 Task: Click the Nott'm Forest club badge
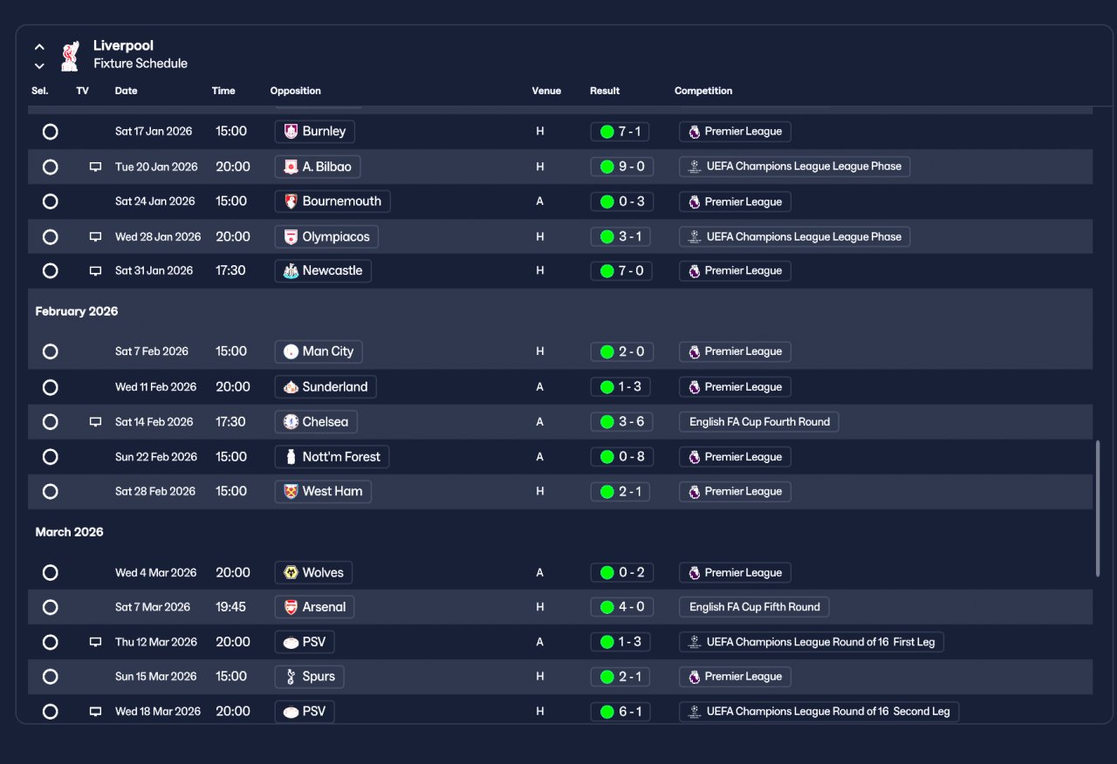[x=291, y=457]
